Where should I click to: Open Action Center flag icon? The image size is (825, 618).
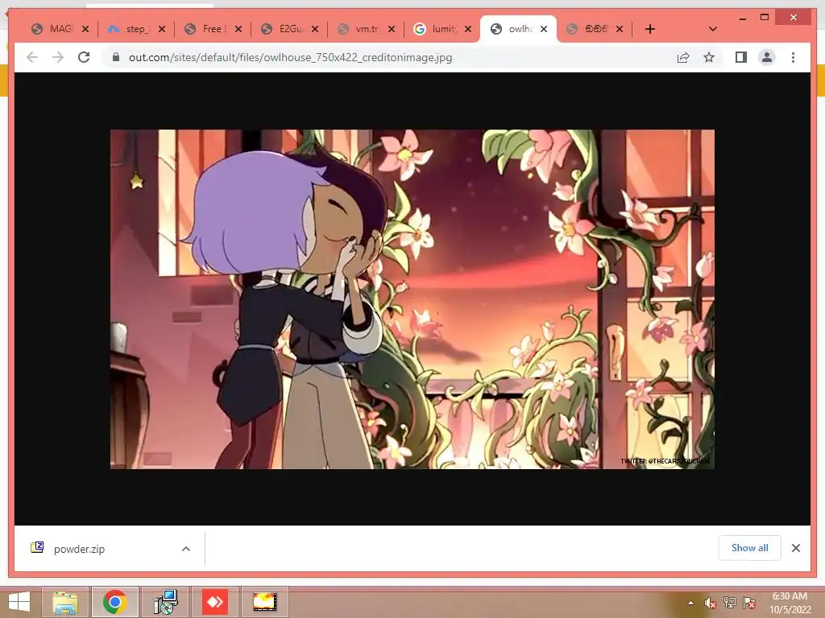click(x=749, y=603)
